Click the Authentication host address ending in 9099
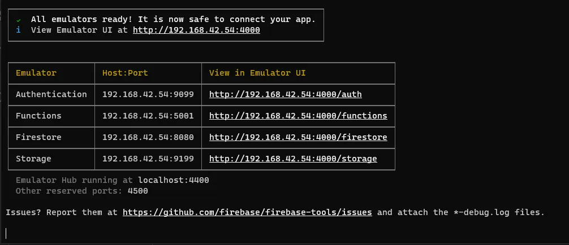The width and height of the screenshot is (569, 245). point(148,94)
